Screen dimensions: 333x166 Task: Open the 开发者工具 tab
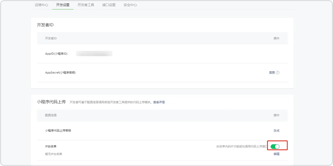86,5
